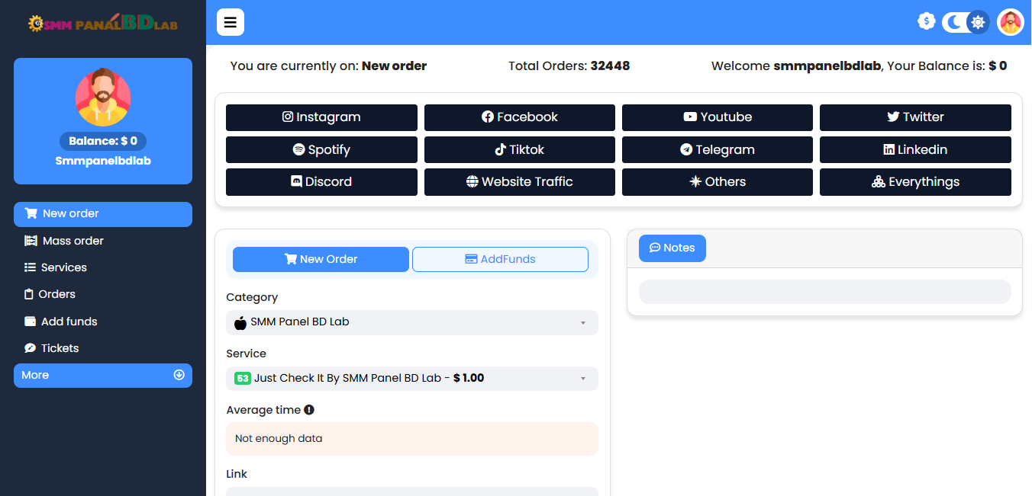
Task: Click the SMM Panel BD Lab logo
Action: 102,24
